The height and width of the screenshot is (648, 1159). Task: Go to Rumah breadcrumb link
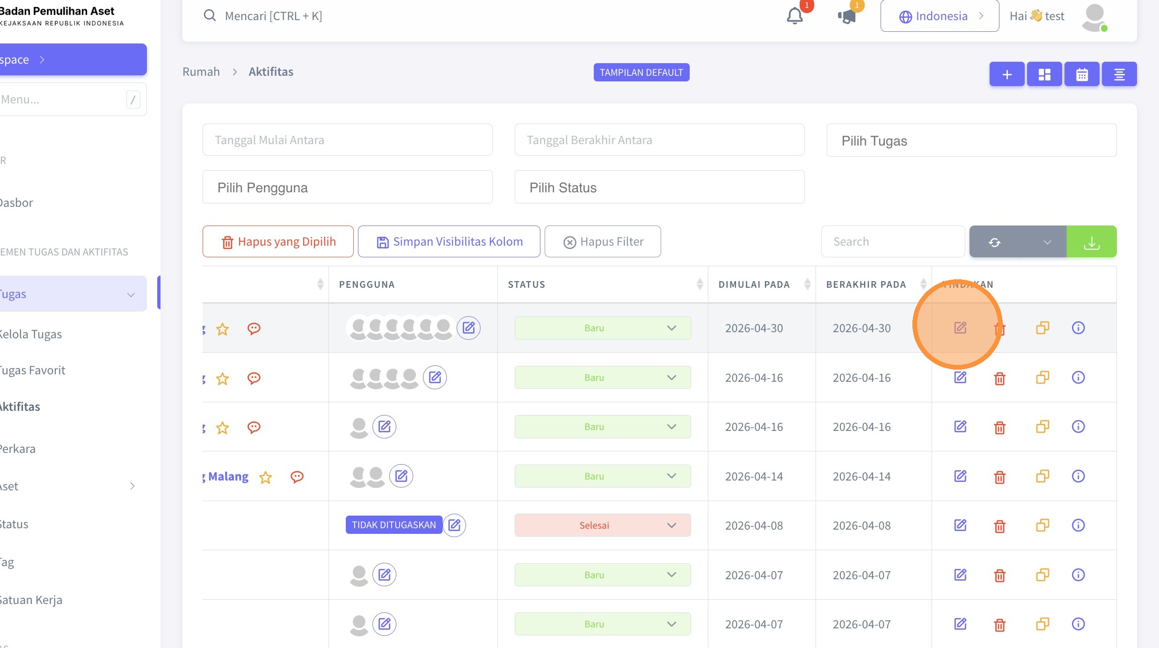click(201, 72)
